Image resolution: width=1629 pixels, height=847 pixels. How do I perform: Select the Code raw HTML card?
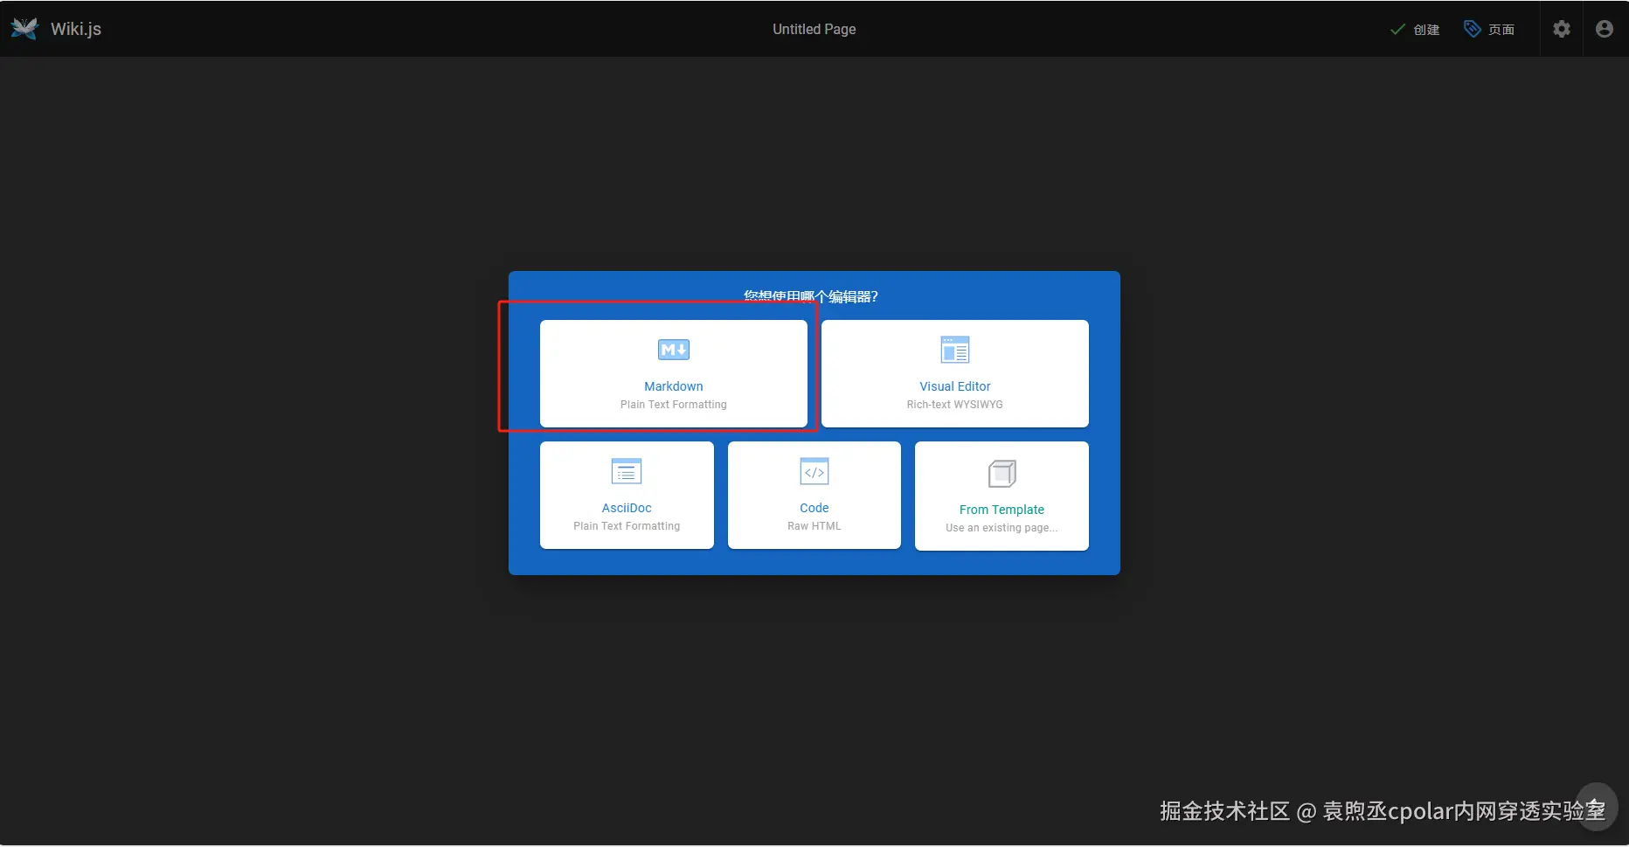pyautogui.click(x=814, y=495)
